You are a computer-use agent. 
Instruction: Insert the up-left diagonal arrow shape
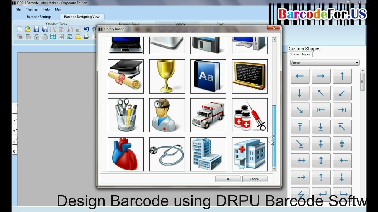321,93
